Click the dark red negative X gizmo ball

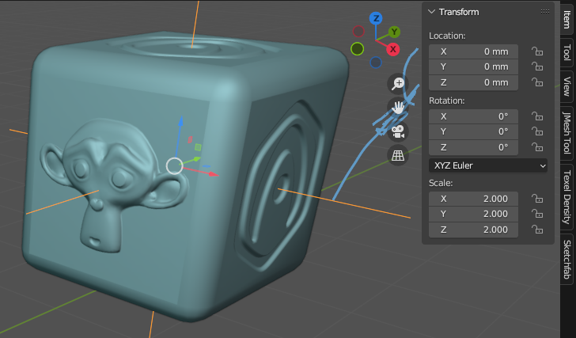pos(358,31)
